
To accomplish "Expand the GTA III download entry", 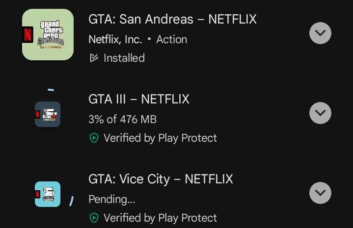I will coord(320,113).
